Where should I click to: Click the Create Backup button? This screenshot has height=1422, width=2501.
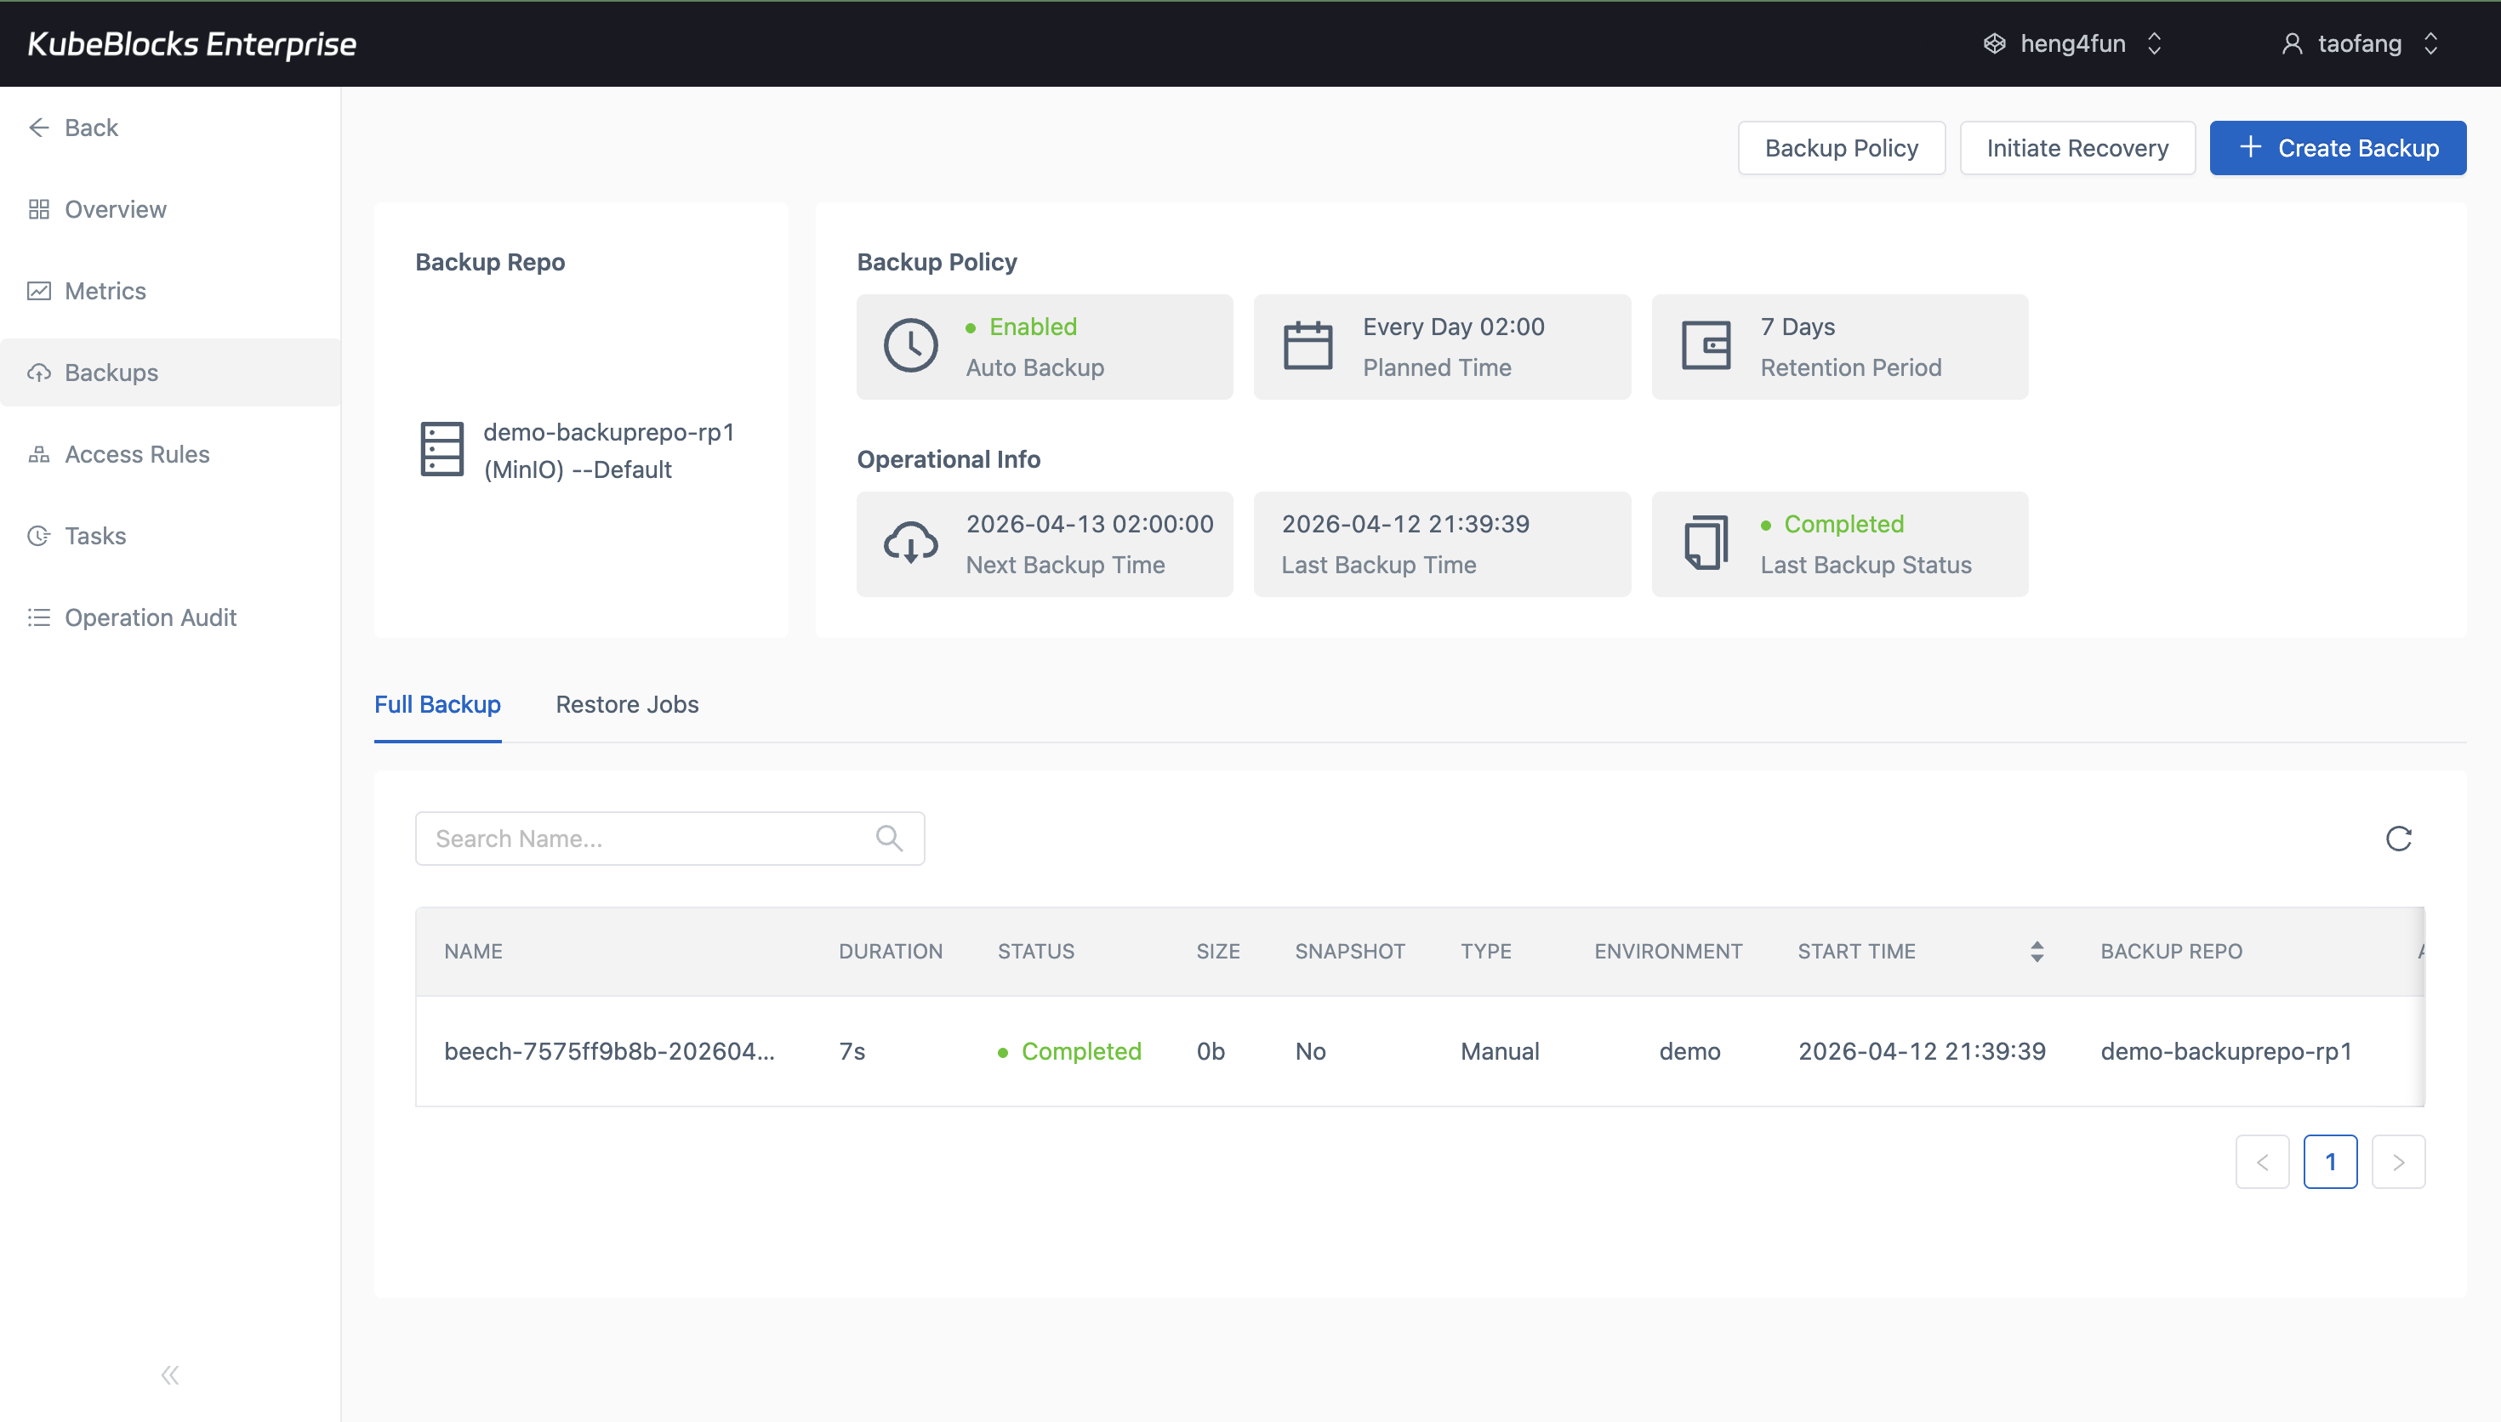(2337, 147)
